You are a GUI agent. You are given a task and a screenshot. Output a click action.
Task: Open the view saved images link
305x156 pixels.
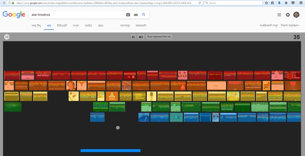point(269,25)
